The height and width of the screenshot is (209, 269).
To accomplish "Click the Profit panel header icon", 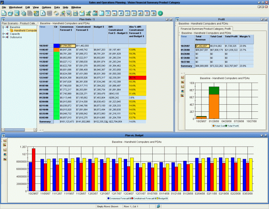I will [177, 19].
